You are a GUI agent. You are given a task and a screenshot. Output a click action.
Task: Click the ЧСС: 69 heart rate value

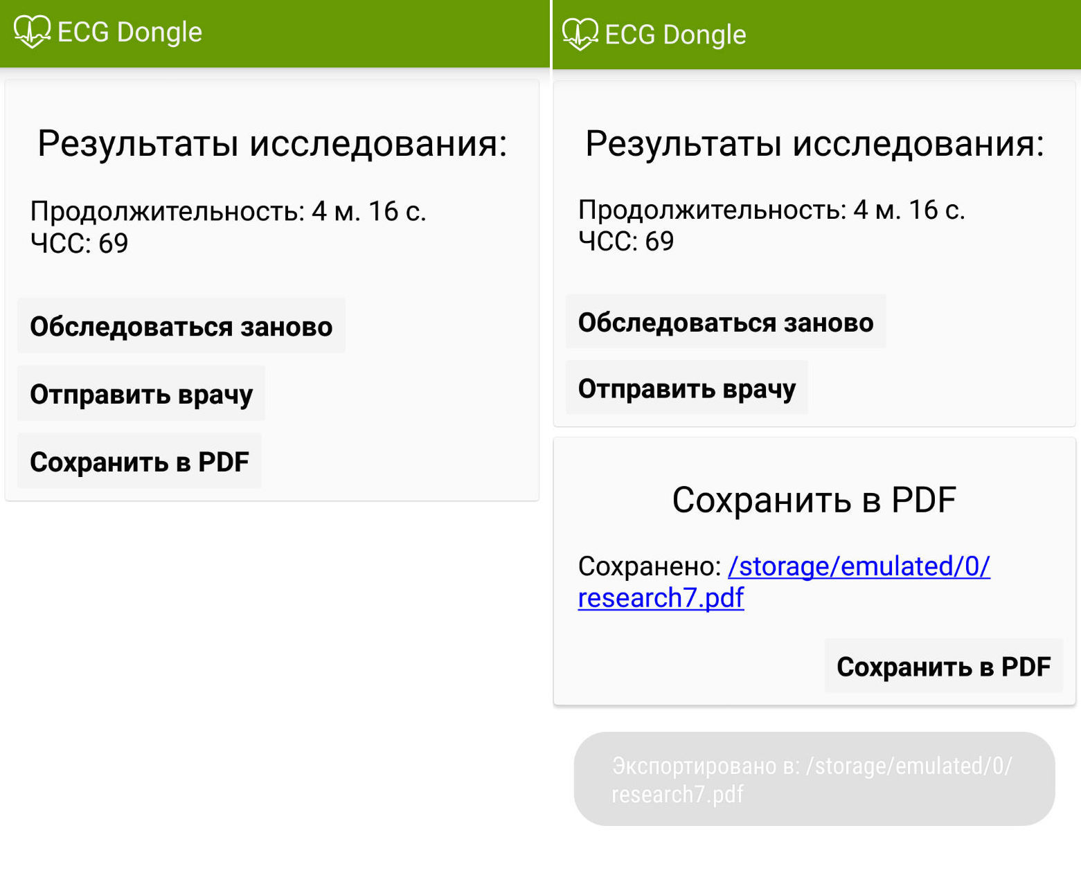tap(78, 243)
